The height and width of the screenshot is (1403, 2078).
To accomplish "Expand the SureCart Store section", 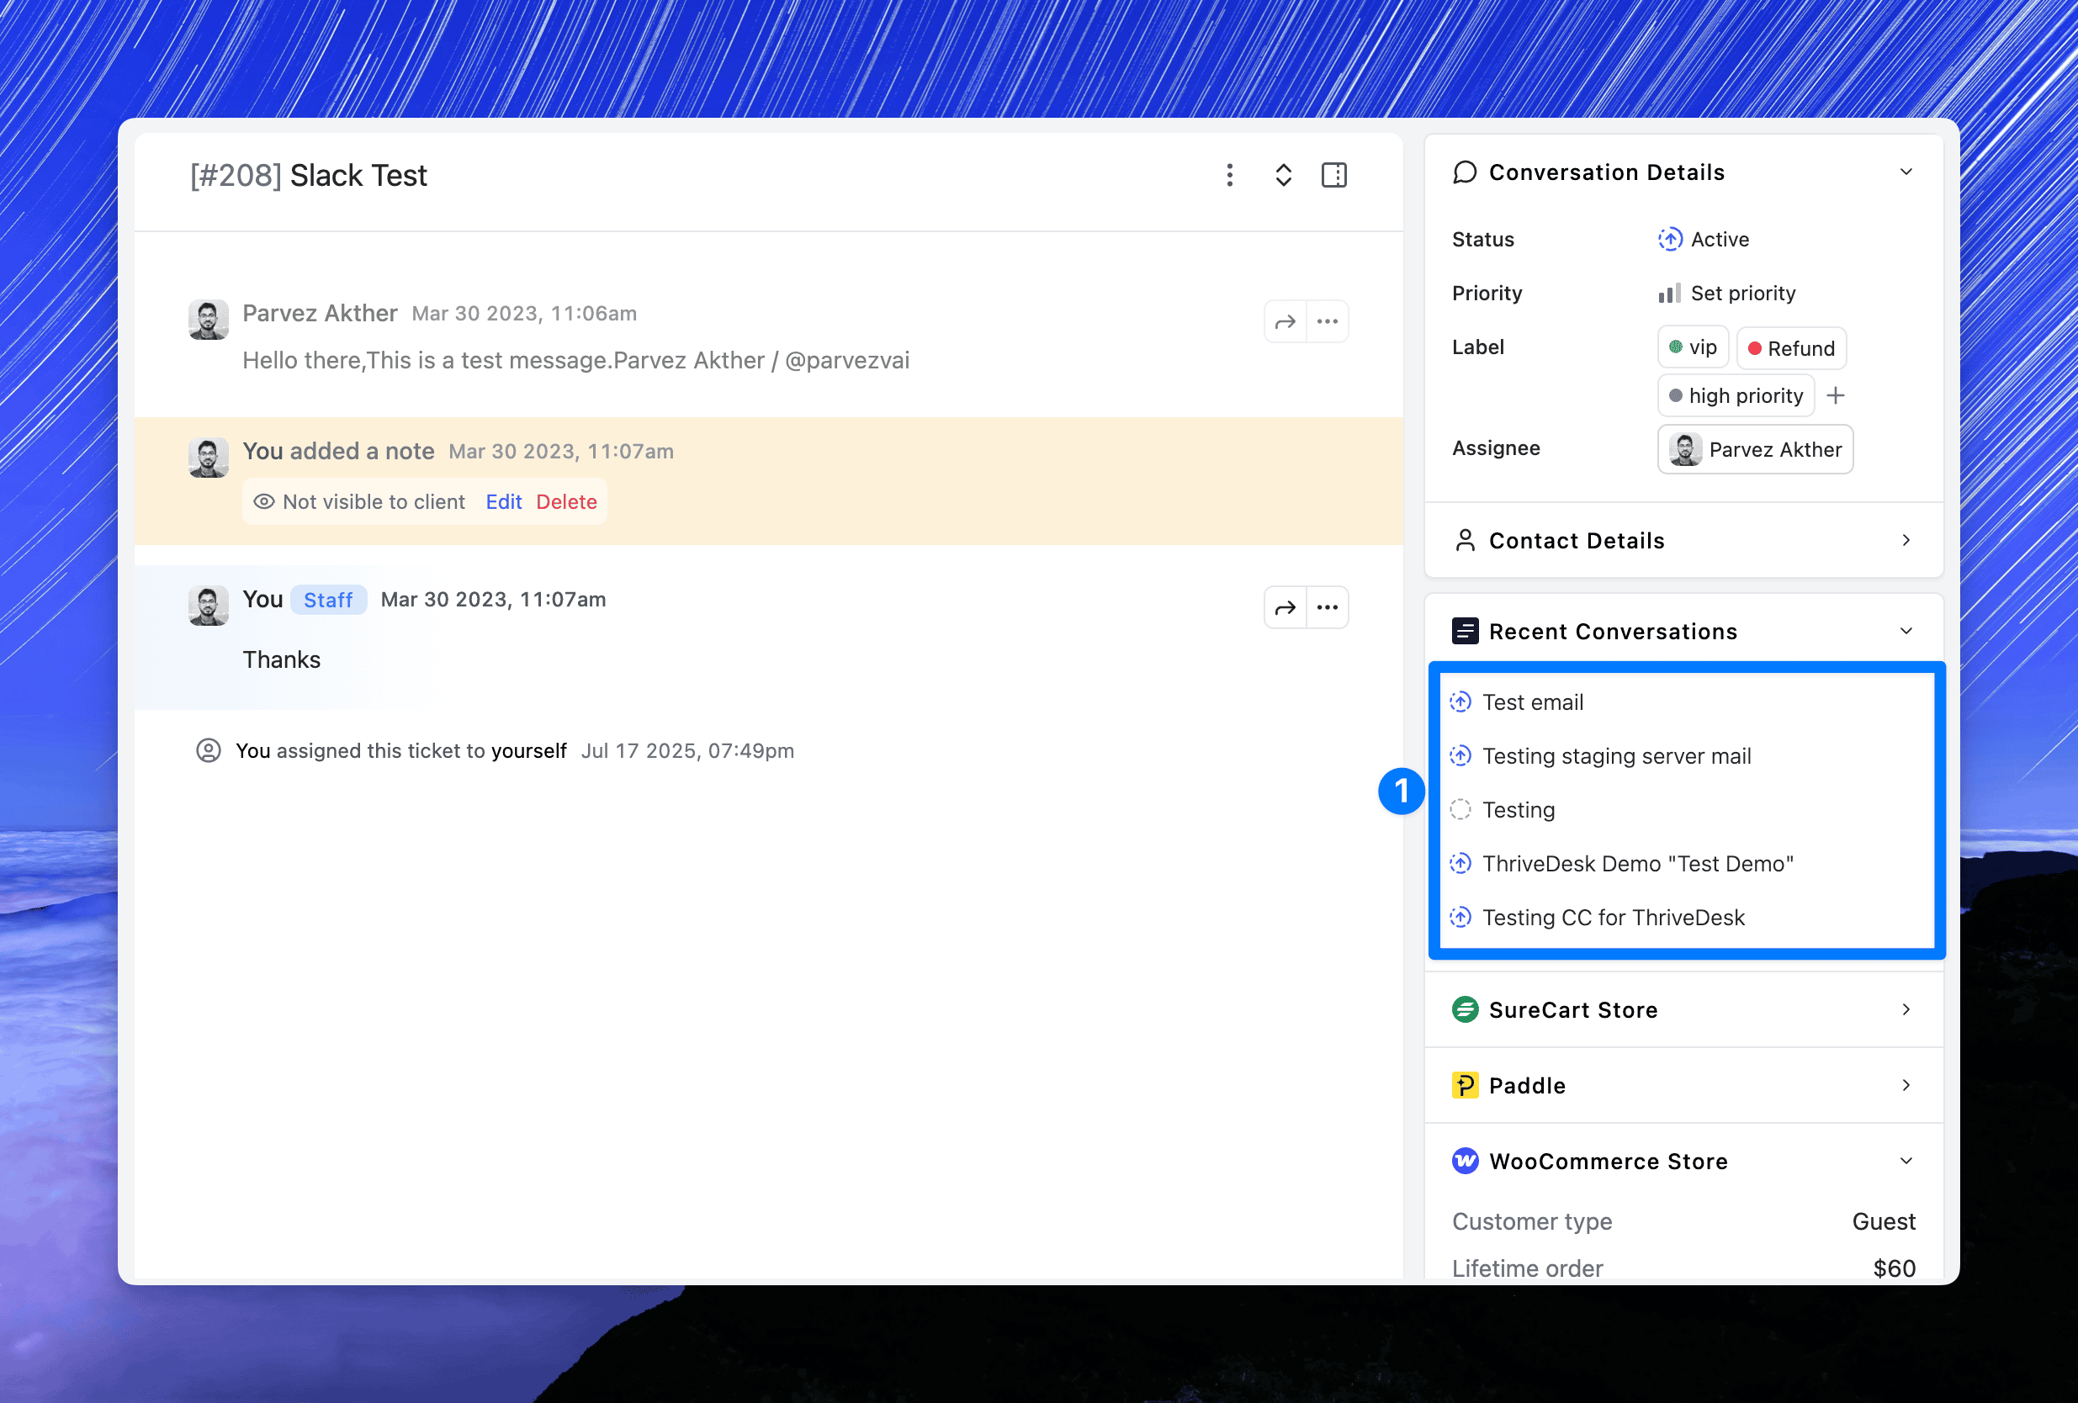I will (x=1906, y=1009).
